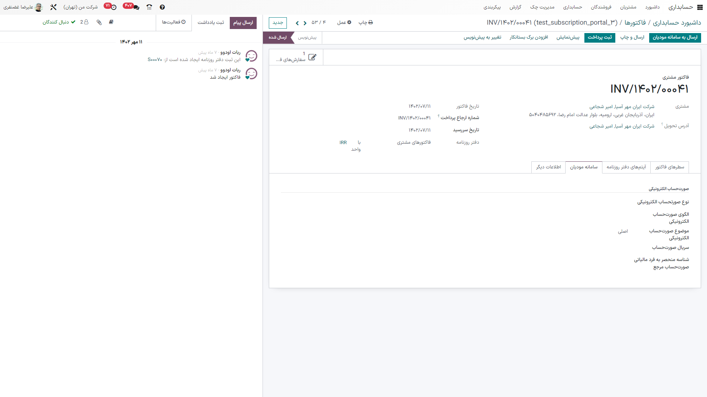The image size is (707, 397).
Task: Open developer tools wrench icon
Action: tap(53, 7)
